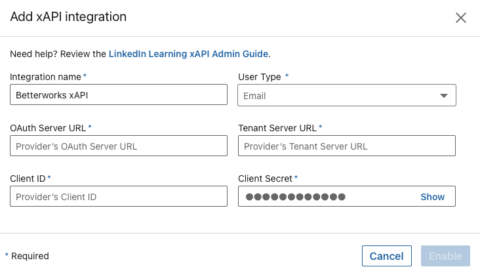480x271 pixels.
Task: Click the 'Client Secret' label
Action: 265,178
